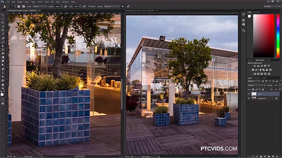Open the layer blend mode dropdown
Image resolution: width=282 pixels, height=158 pixels.
[256, 85]
